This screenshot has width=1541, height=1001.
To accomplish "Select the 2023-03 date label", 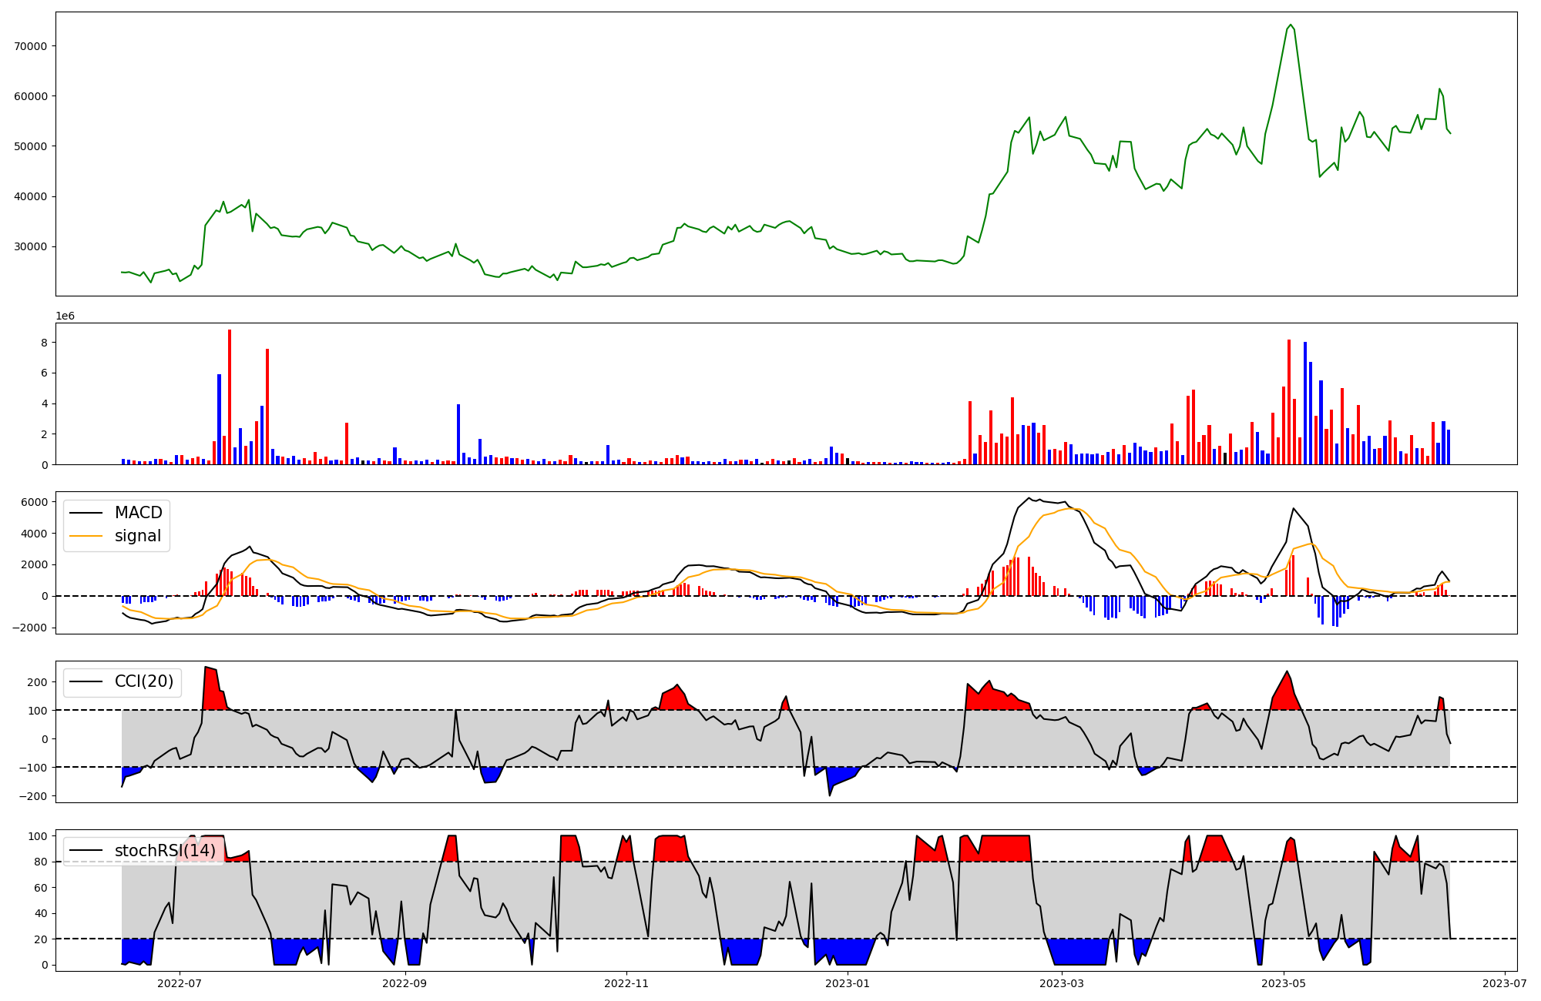I will coord(1062,983).
